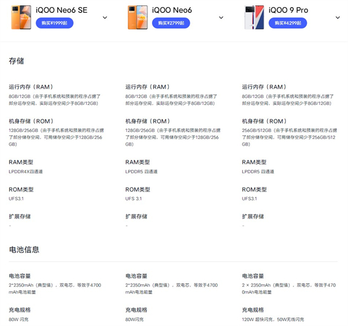Viewport: 348px width, 326px height.
Task: Click the 购买¥2799起 buy button
Action: [x=171, y=23]
